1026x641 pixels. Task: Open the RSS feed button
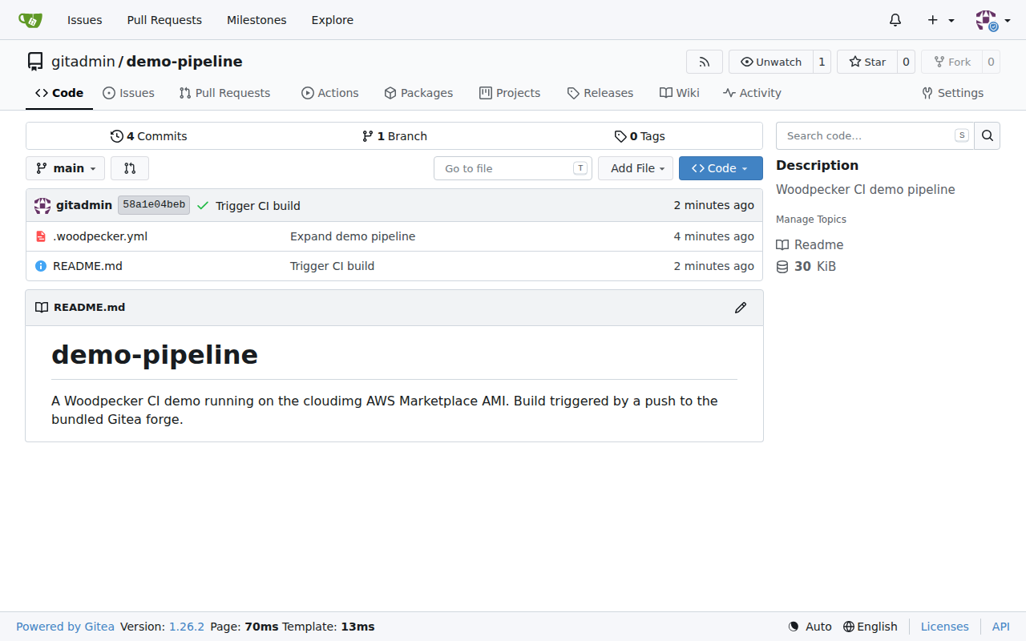[x=705, y=62]
